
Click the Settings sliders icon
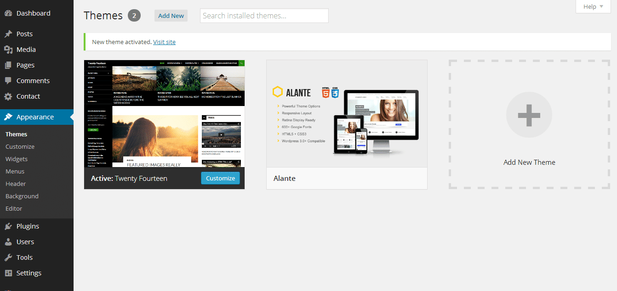8,273
